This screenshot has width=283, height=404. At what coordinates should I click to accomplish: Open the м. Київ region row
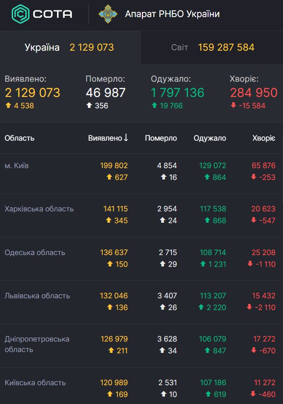[x=17, y=166]
